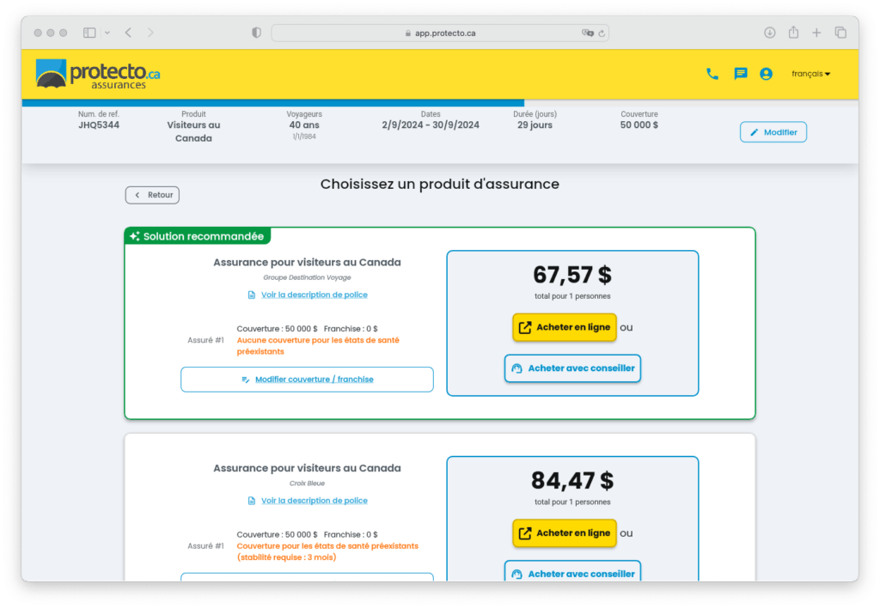Image resolution: width=880 pixels, height=608 pixels.
Task: Go back with the Retour button
Action: tap(152, 195)
